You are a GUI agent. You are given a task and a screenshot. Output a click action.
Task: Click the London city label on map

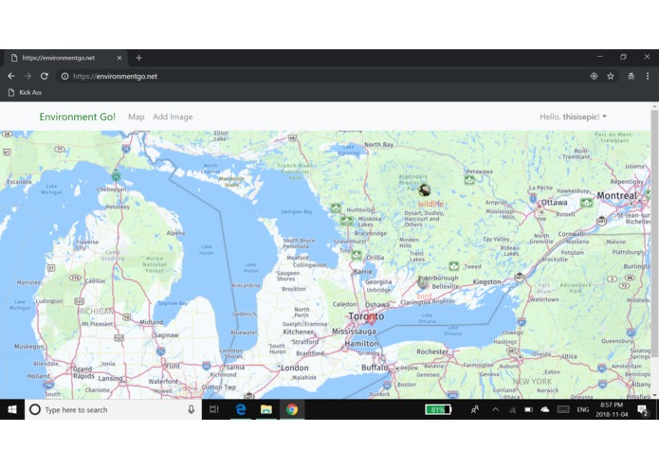point(295,368)
